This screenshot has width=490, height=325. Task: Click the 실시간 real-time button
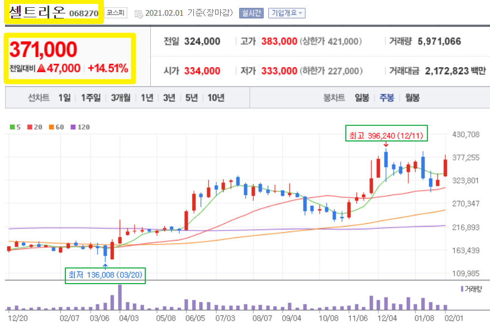[x=251, y=13]
